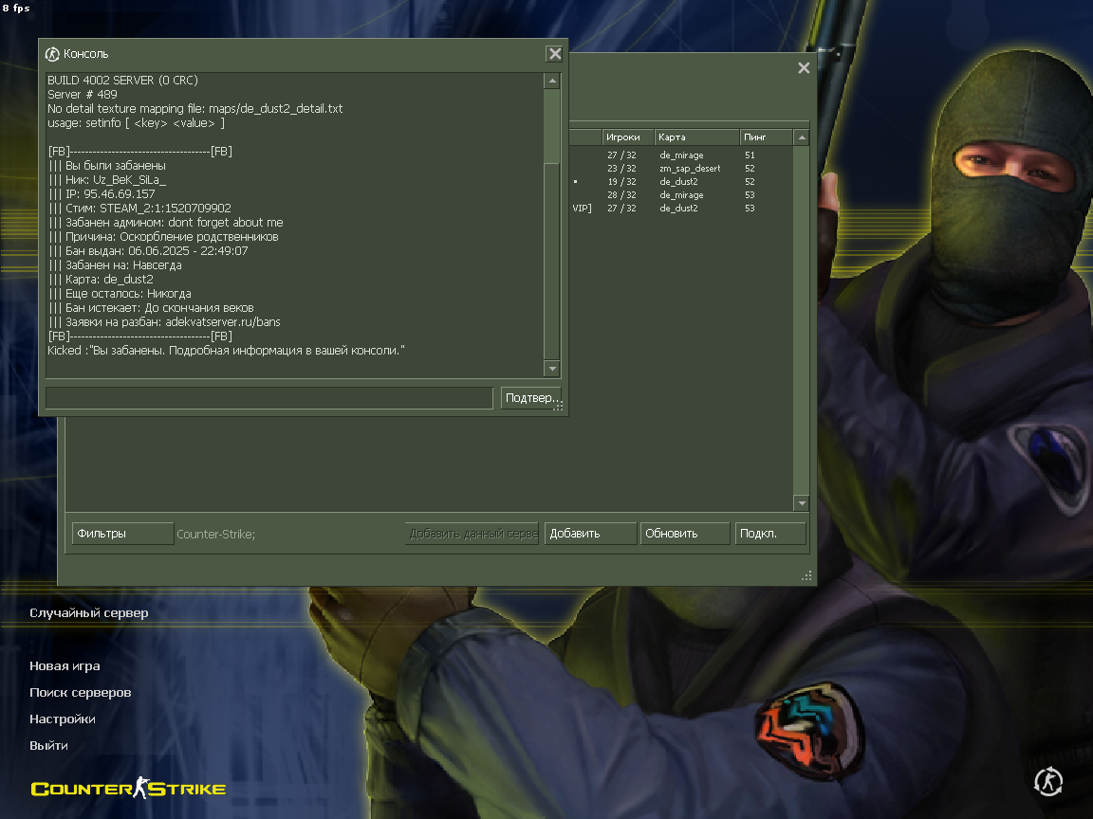Select the VIP de_dust2 server row with ping 53

[x=681, y=209]
